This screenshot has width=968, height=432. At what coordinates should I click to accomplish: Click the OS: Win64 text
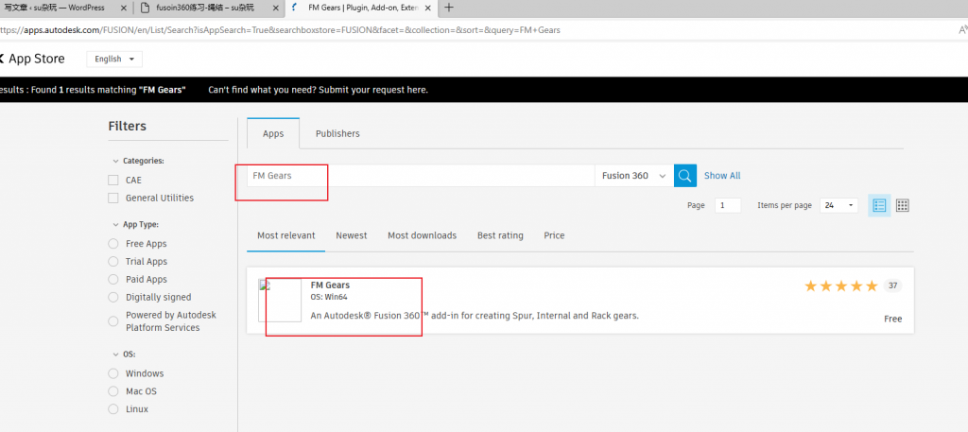329,297
